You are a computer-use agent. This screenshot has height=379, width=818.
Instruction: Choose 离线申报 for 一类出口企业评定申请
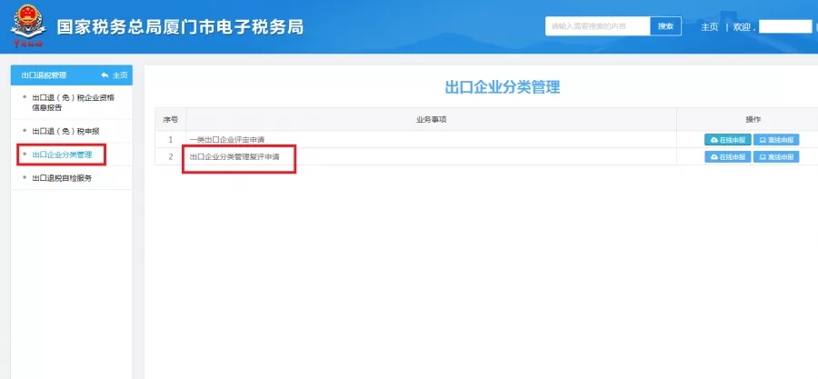(776, 140)
